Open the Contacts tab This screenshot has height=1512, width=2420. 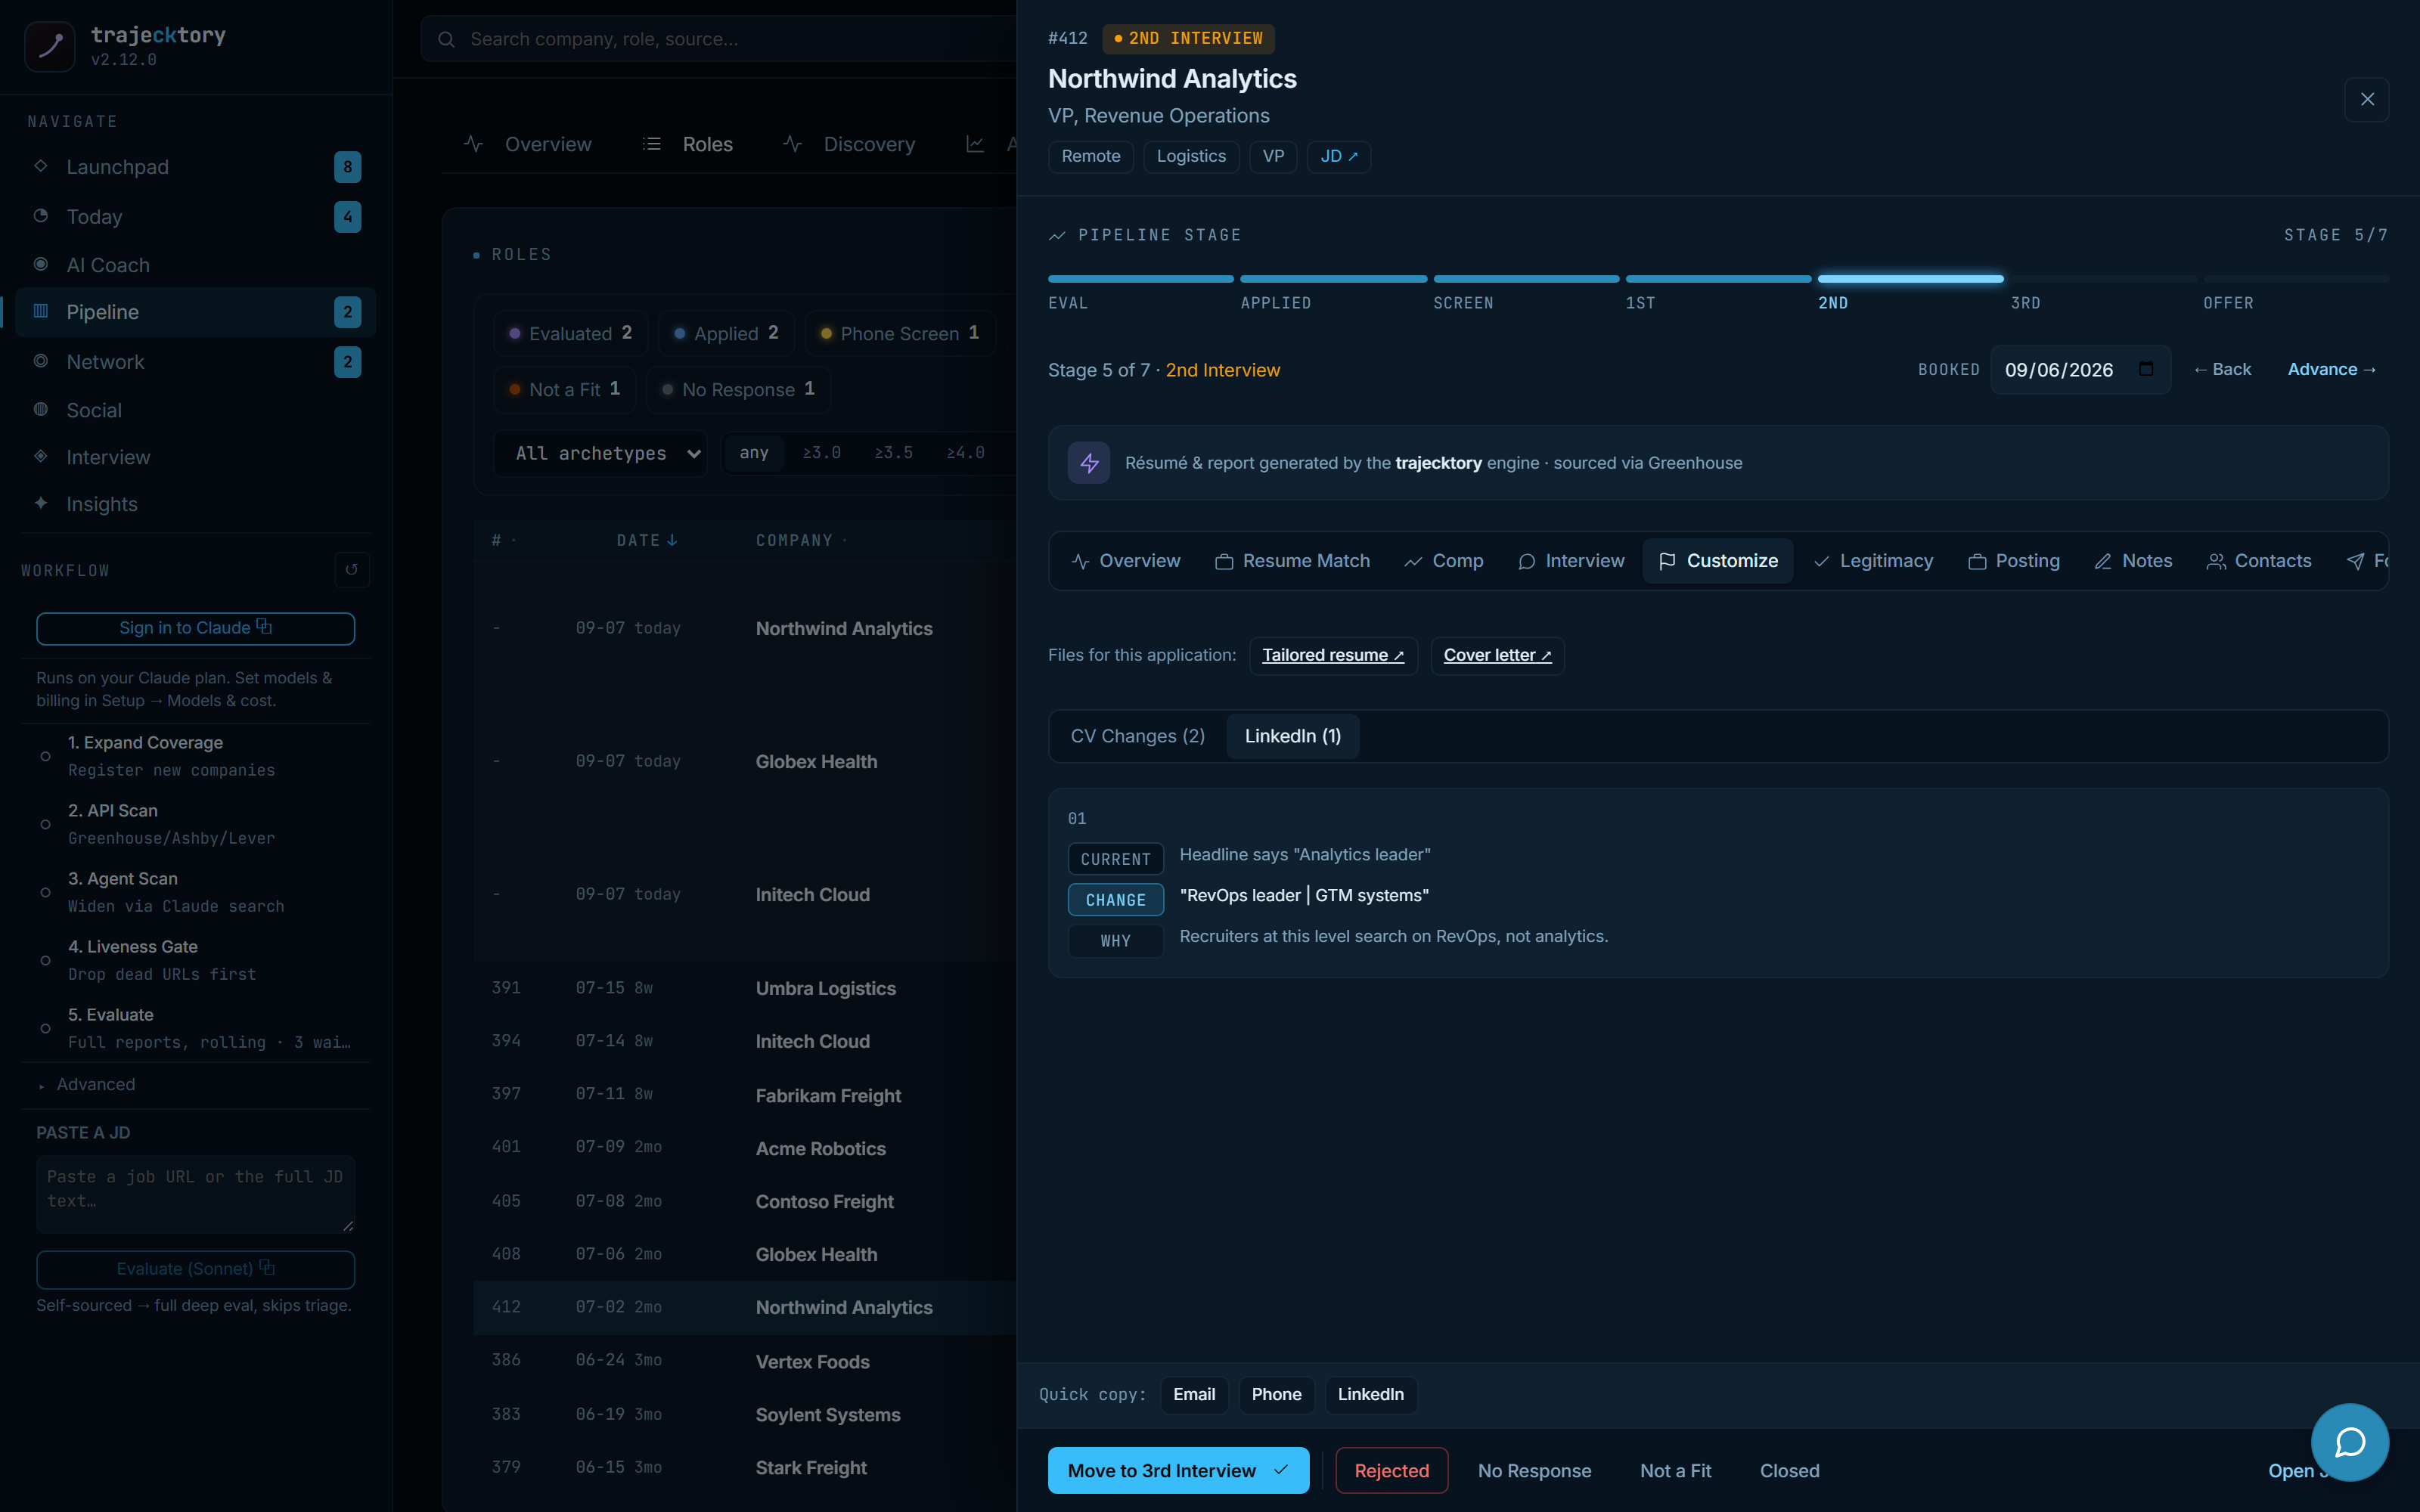pyautogui.click(x=2259, y=561)
